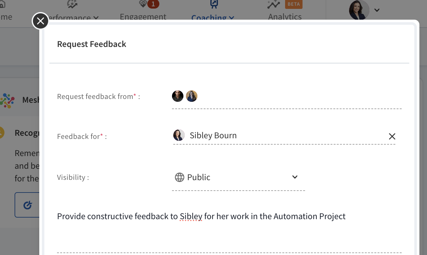Click the Performance gauge icon
The image size is (427, 255).
[72, 4]
